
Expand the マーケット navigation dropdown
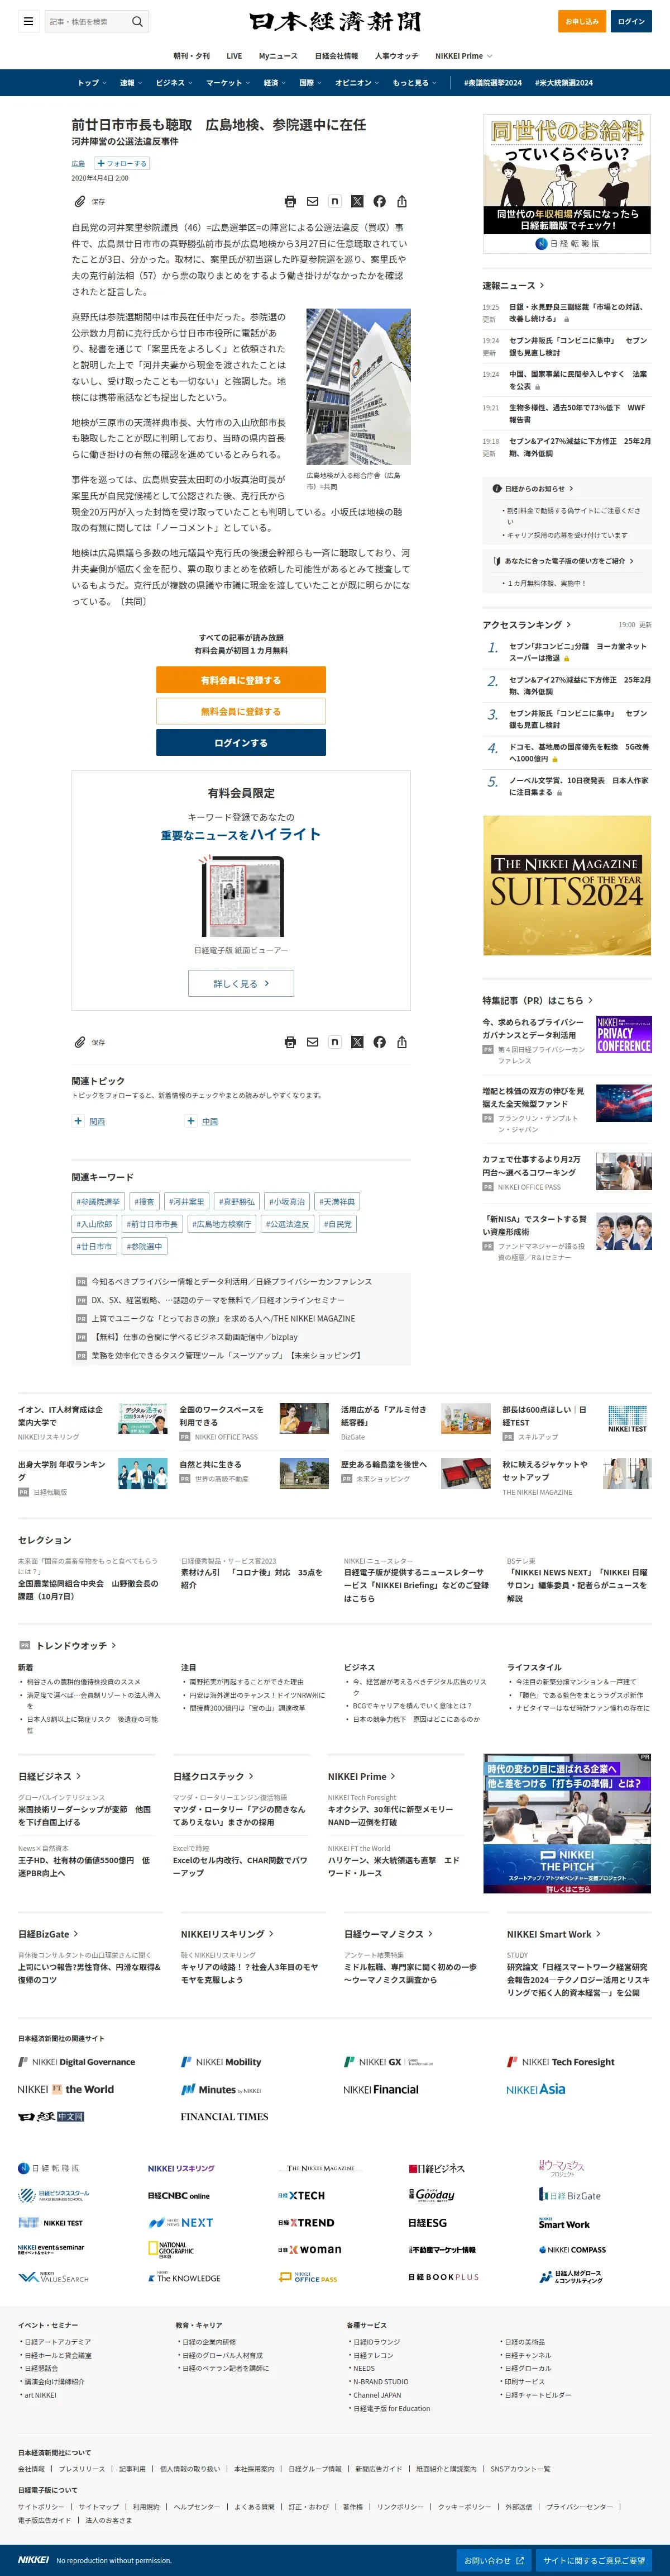228,83
